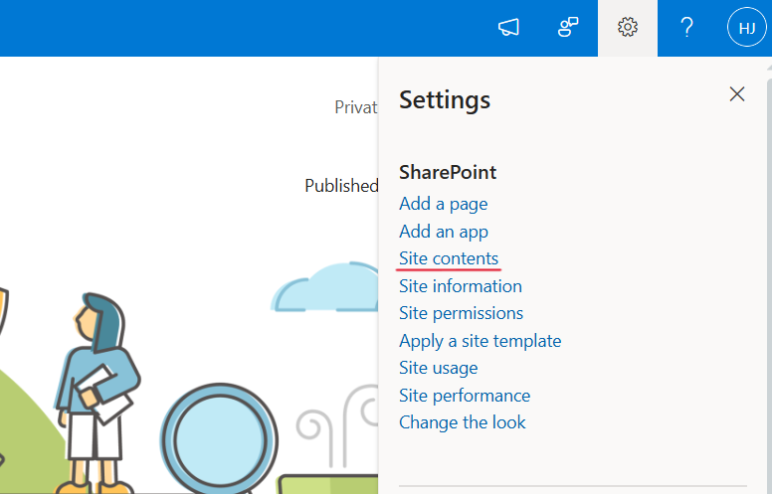Click the SharePoint section heading
The image size is (772, 494).
[x=448, y=172]
